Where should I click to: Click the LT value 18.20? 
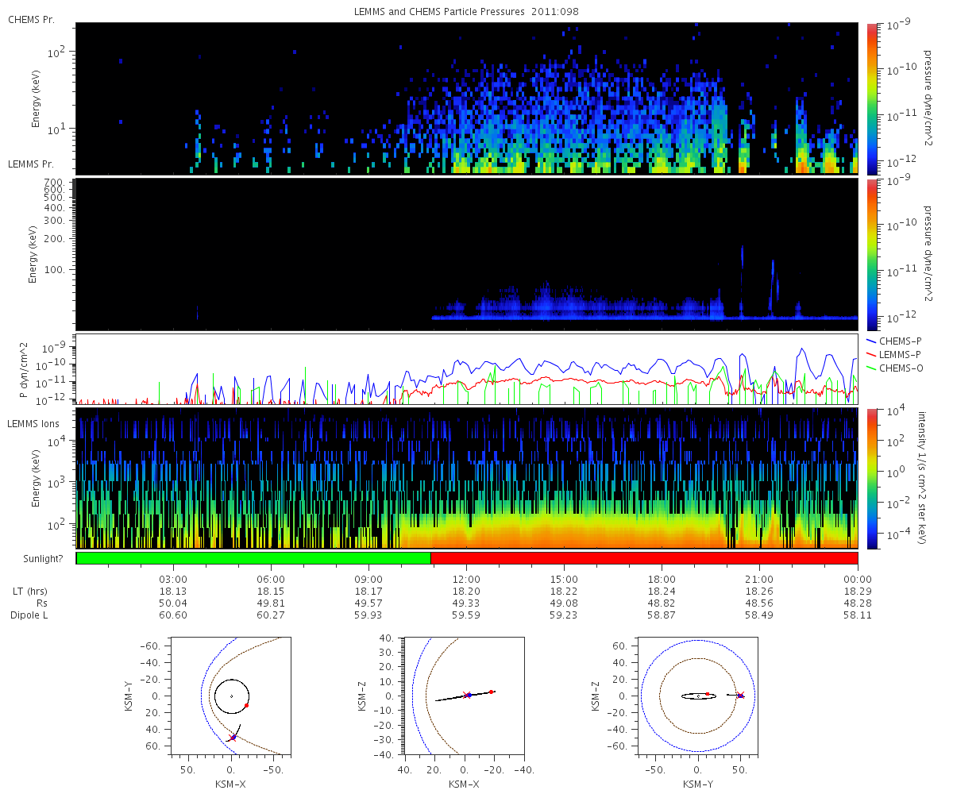466,592
